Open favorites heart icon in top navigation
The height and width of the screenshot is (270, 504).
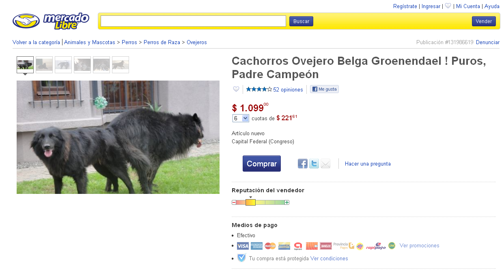(x=448, y=6)
